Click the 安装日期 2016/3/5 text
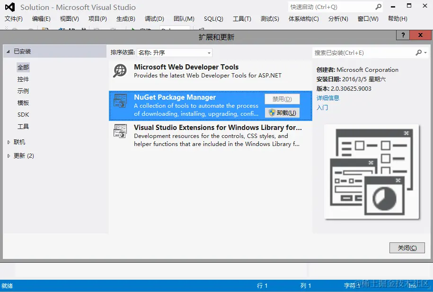The image size is (433, 292). coord(351,79)
